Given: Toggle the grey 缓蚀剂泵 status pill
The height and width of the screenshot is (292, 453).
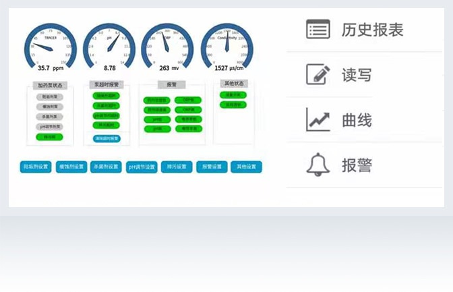Looking at the screenshot, I should pos(50,107).
